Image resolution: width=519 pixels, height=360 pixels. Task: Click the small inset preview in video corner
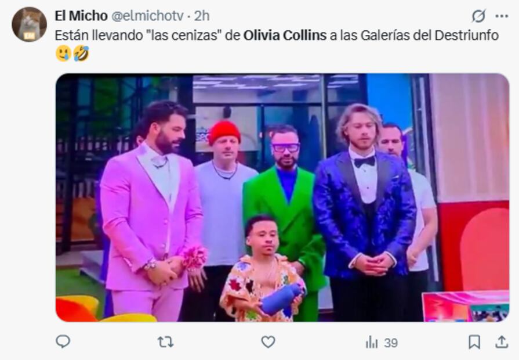click(466, 307)
